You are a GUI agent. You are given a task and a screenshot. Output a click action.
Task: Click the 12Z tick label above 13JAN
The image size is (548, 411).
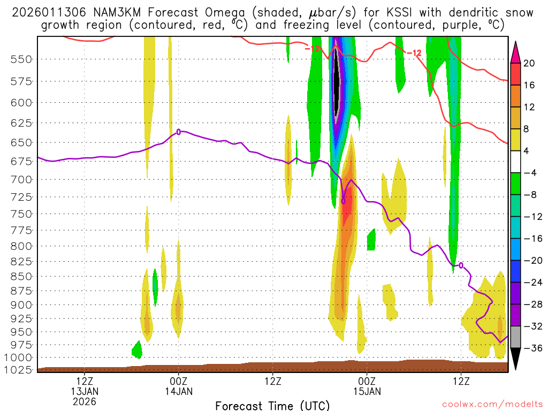coord(85,381)
